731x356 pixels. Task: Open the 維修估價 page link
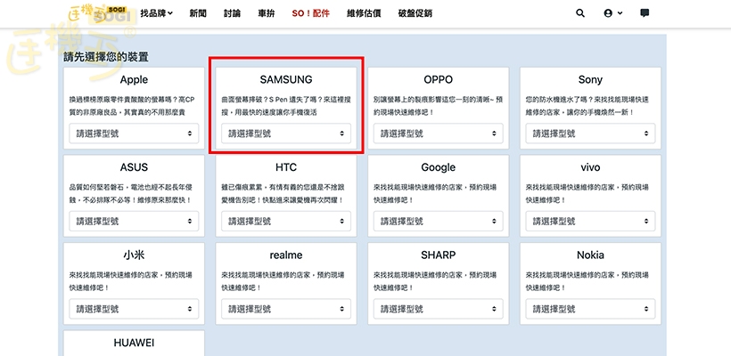tap(364, 14)
